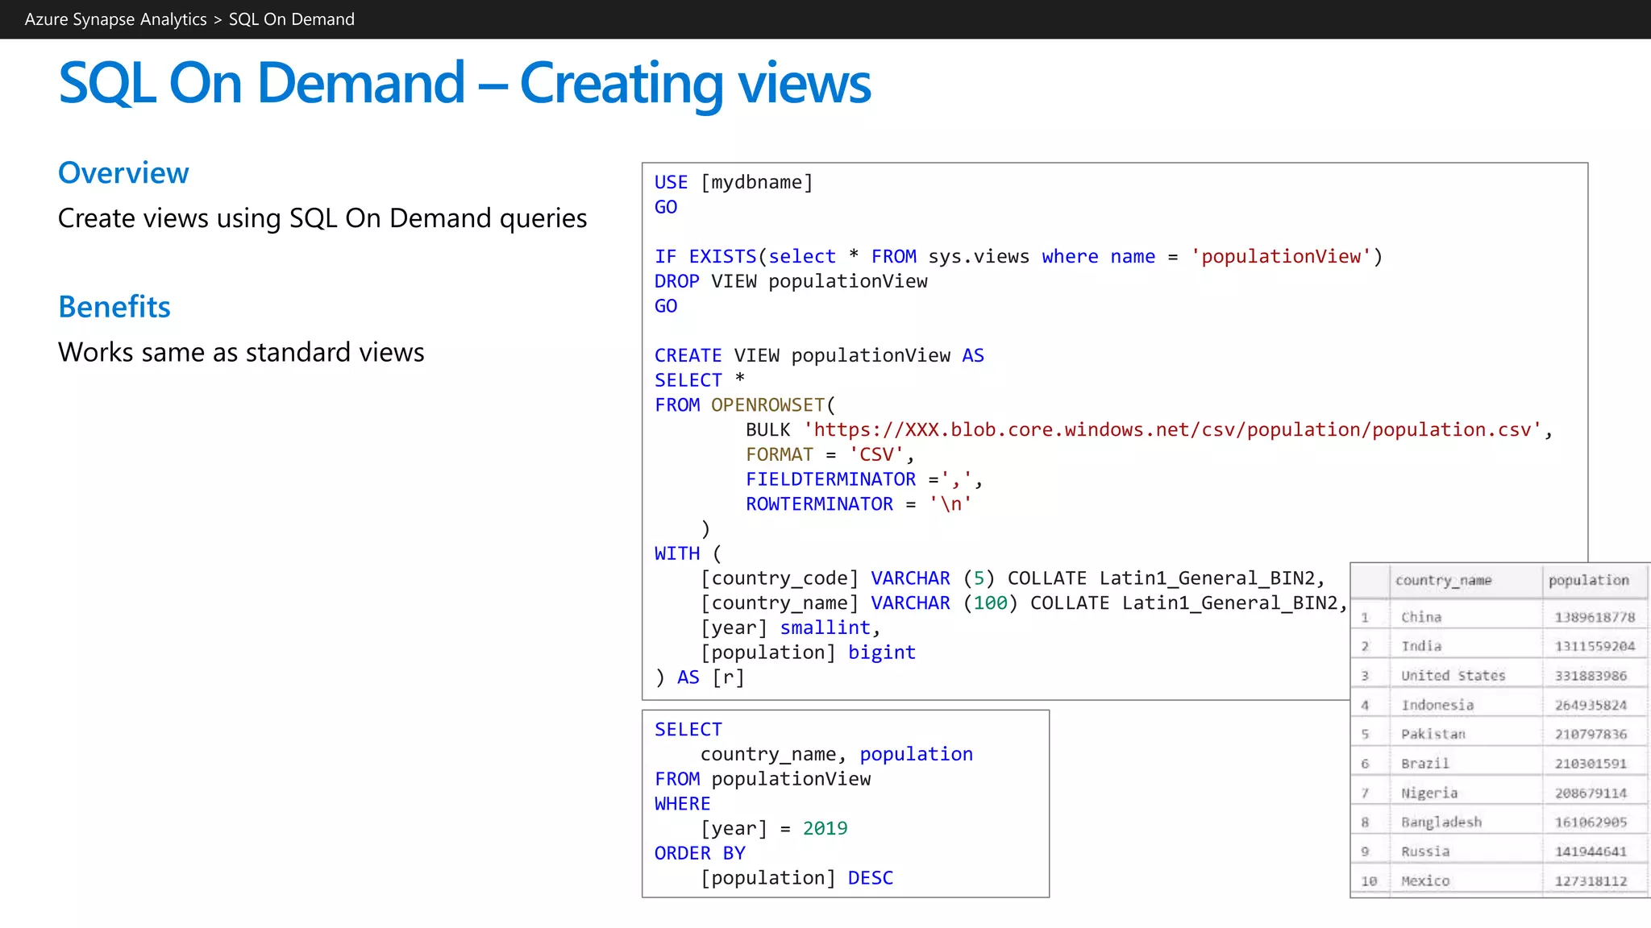Screen dimensions: 1651x928
Task: Click 'Create views using SQL On Demand queries'
Action: pos(322,218)
